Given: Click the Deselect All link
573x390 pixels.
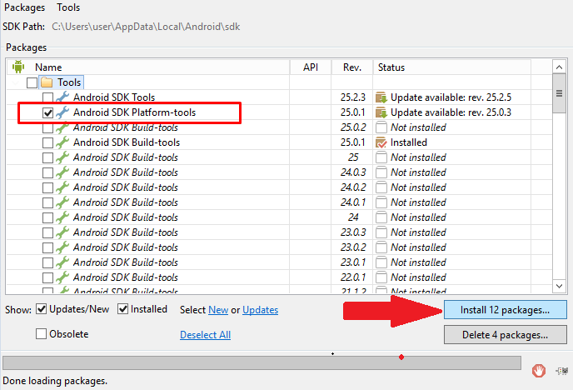Looking at the screenshot, I should pyautogui.click(x=206, y=335).
